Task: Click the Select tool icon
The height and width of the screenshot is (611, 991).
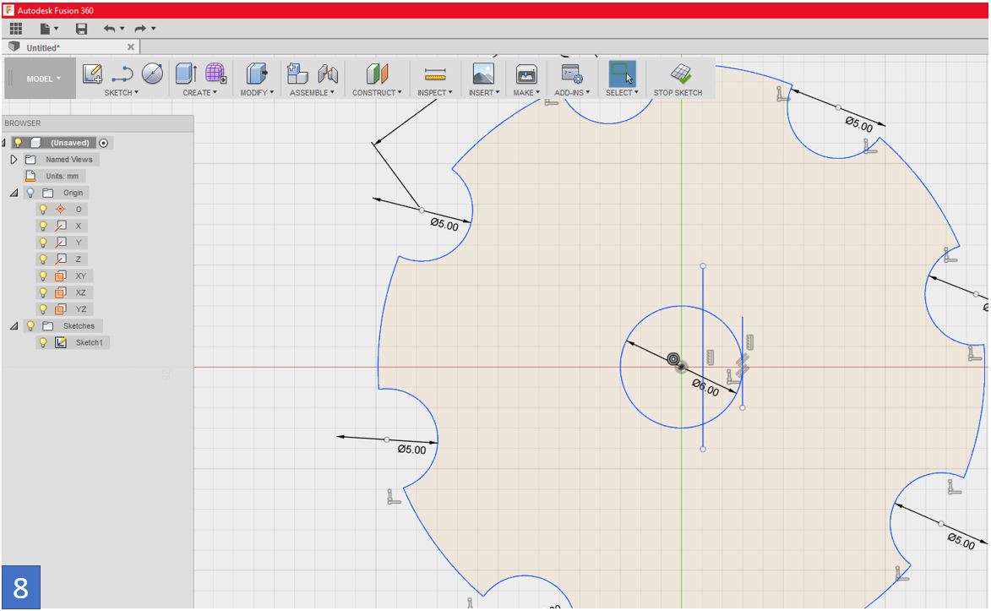Action: 622,74
